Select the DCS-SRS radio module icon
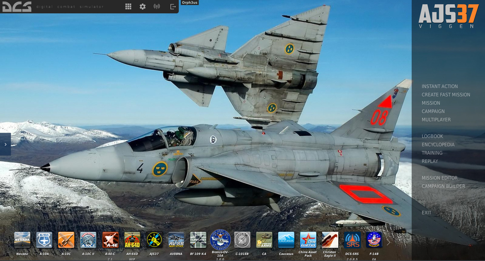 (352, 240)
